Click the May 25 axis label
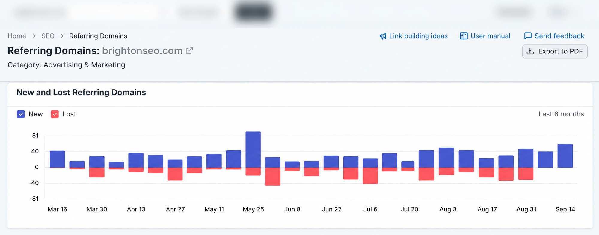 click(253, 209)
